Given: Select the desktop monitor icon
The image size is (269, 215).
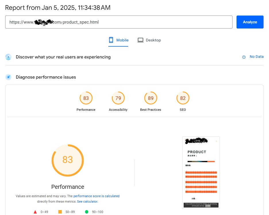Looking at the screenshot, I should click(x=141, y=40).
